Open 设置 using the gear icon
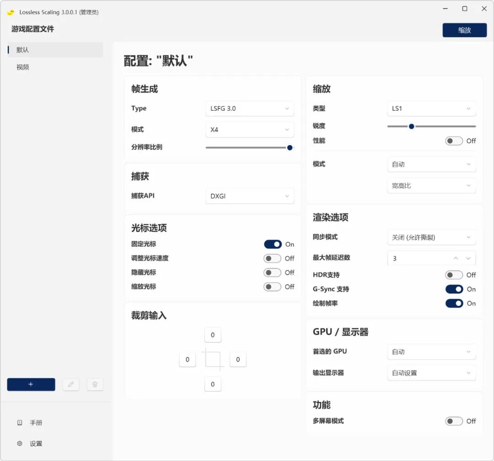 coord(19,444)
